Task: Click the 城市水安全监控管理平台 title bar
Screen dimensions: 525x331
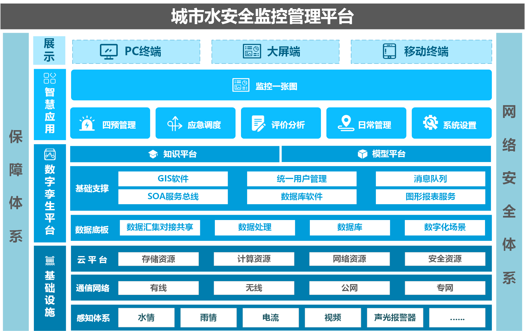Action: 262,16
